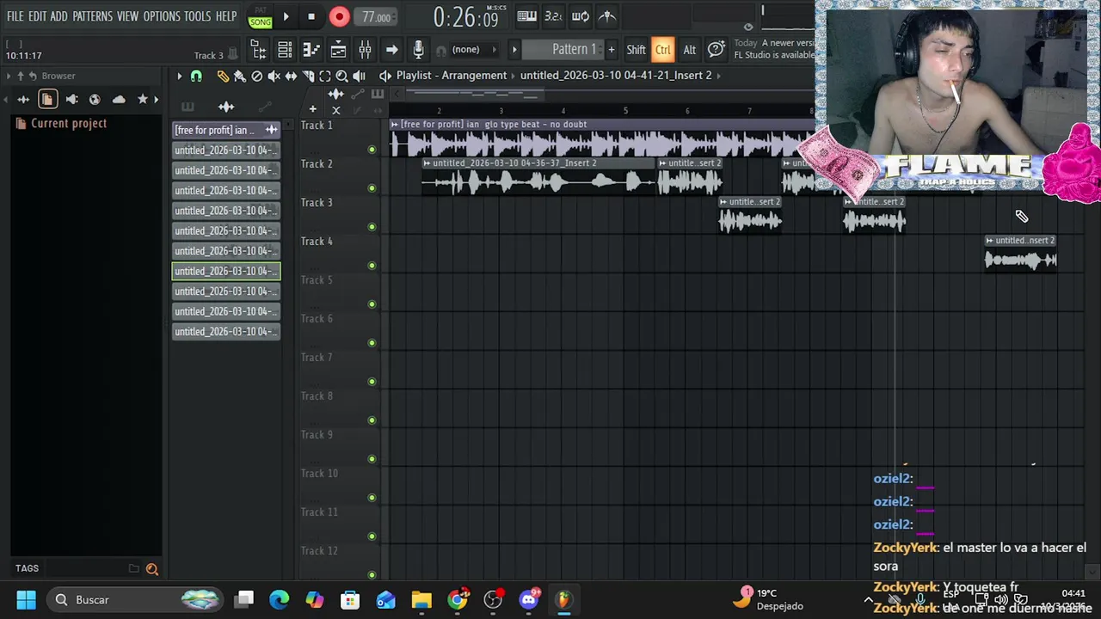Screen dimensions: 1101x619
Task: Open the browser globe online tab
Action: (95, 100)
